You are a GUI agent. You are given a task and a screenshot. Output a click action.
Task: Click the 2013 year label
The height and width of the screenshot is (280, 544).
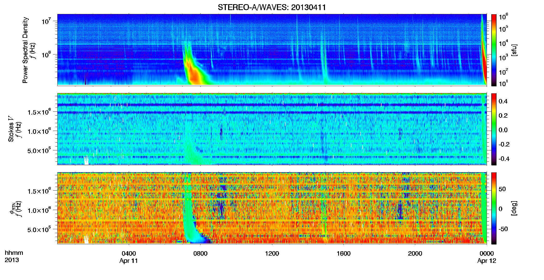pyautogui.click(x=12, y=260)
